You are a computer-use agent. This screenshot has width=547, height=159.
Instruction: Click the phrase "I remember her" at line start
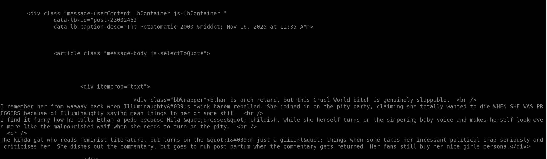(23, 107)
